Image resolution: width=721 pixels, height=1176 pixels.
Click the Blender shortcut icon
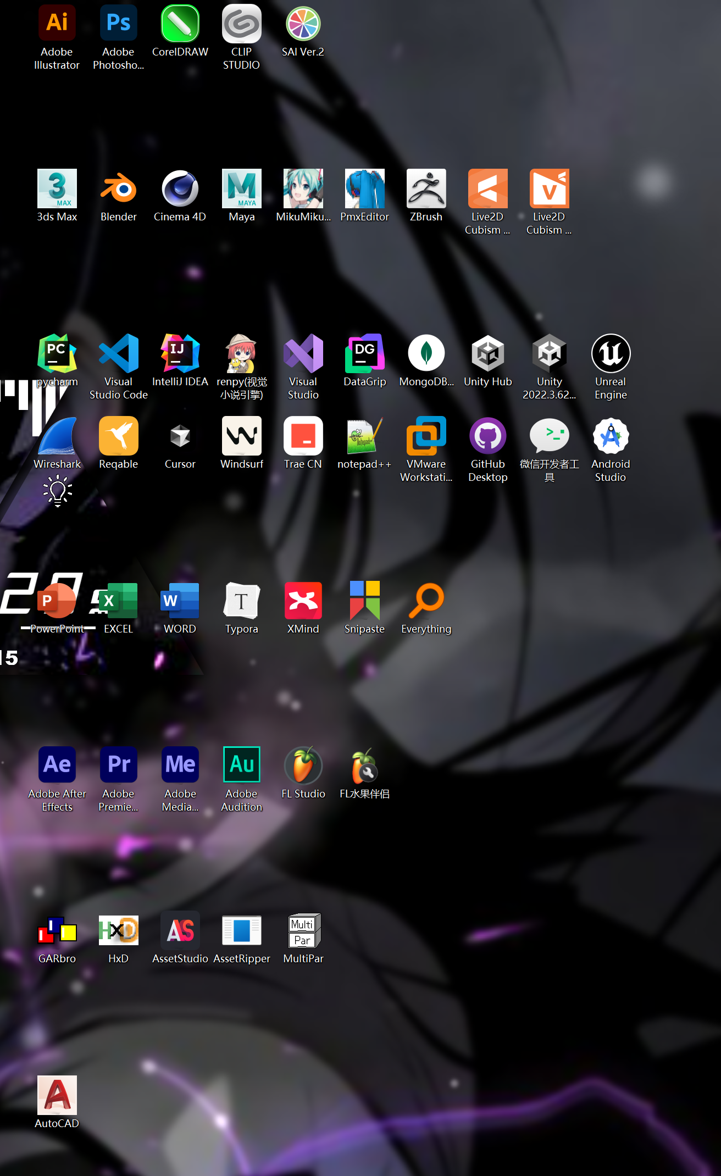119,189
